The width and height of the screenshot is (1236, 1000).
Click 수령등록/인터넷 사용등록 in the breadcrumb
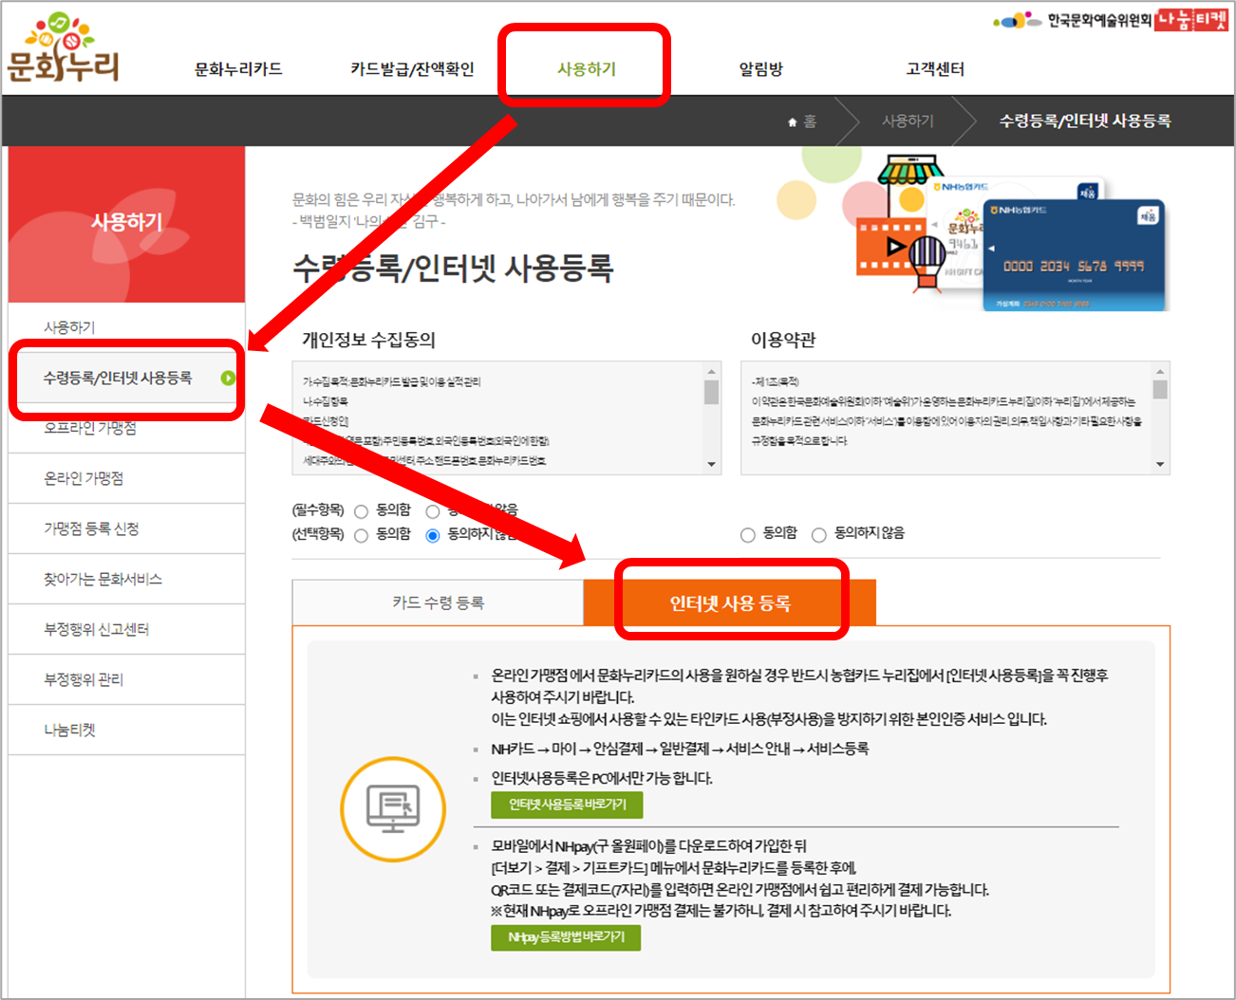[1085, 121]
